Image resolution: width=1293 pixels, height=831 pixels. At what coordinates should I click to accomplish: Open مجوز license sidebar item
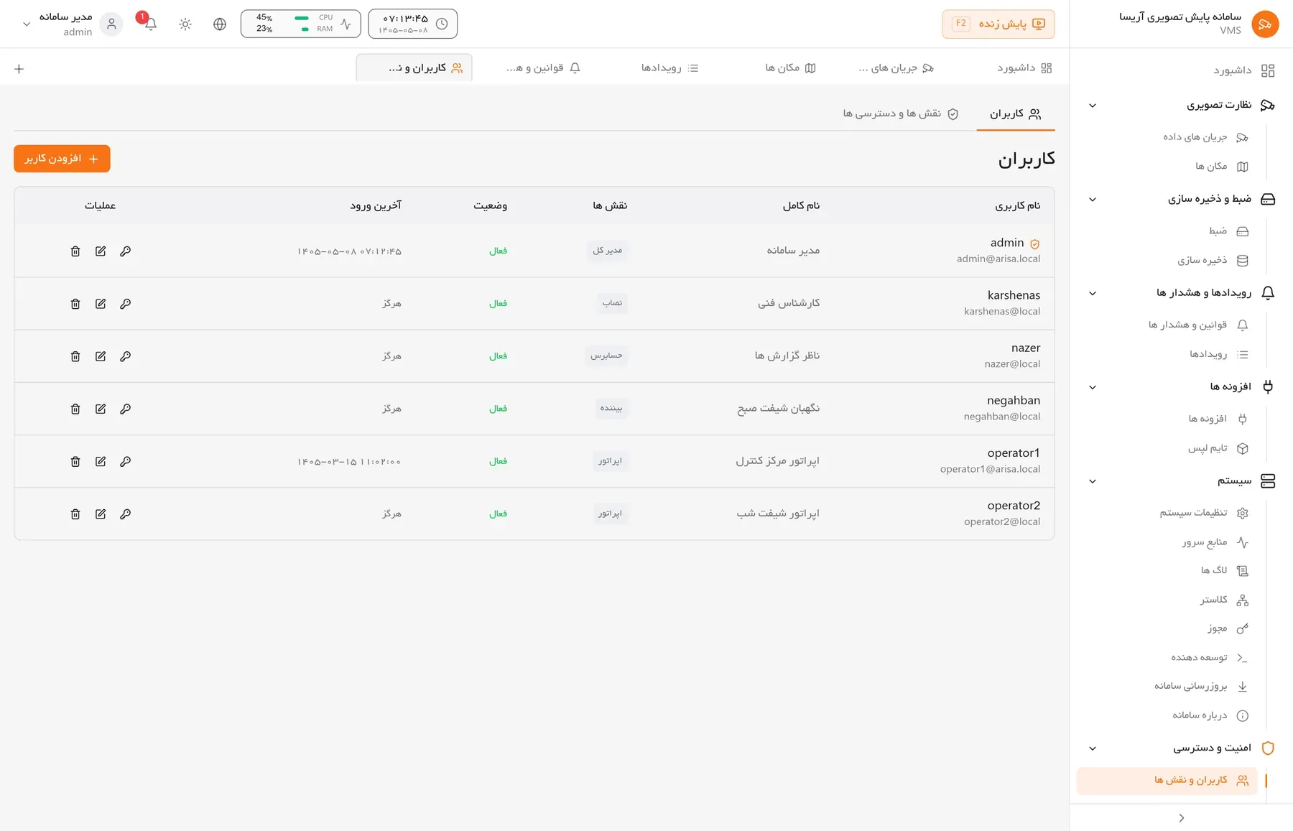1228,628
